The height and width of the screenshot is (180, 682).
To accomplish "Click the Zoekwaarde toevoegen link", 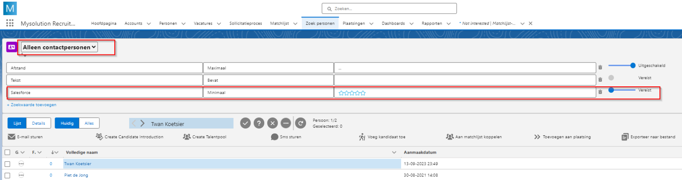I will [32, 105].
